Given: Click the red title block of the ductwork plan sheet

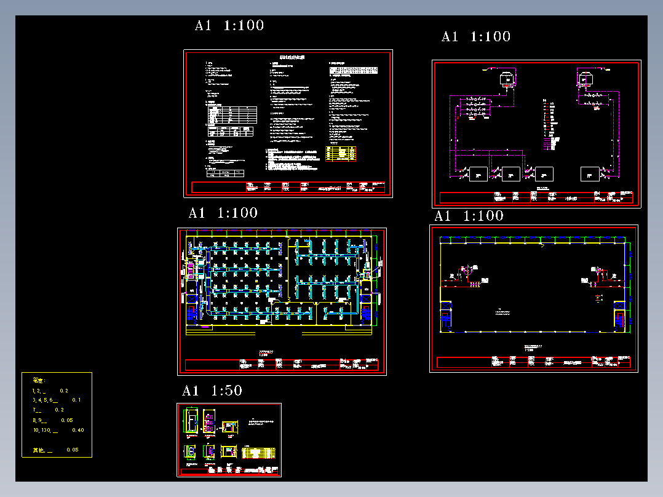Looking at the screenshot, I should tap(282, 364).
